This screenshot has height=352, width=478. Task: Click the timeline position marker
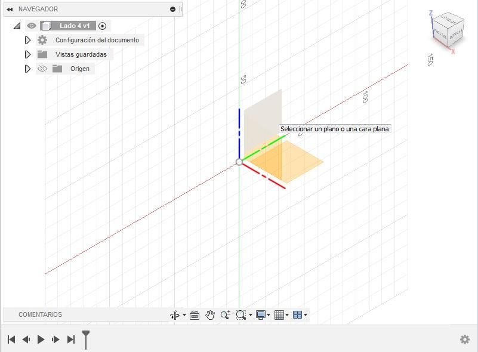86,339
